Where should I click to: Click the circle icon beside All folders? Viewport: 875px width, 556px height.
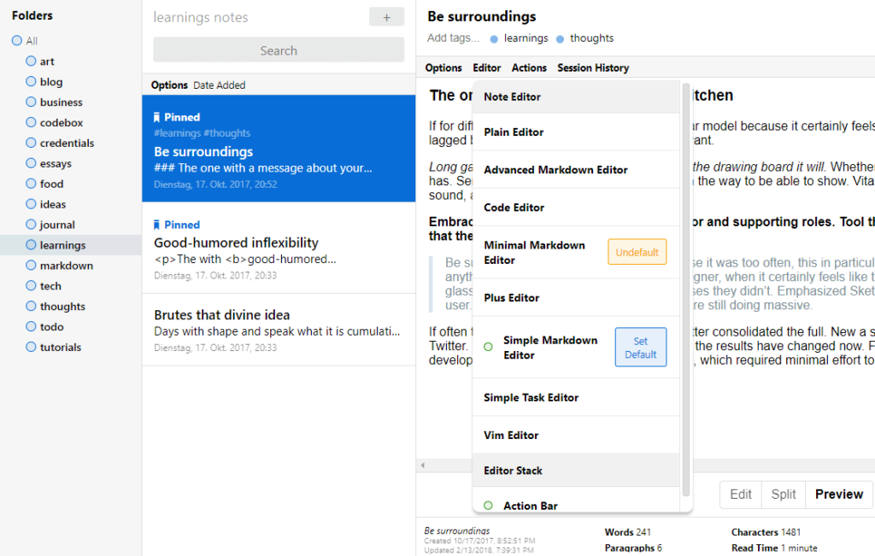click(x=17, y=41)
